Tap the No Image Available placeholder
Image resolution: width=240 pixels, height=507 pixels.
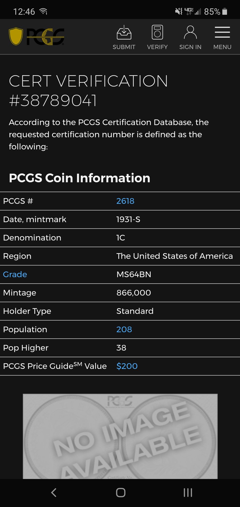(x=120, y=436)
